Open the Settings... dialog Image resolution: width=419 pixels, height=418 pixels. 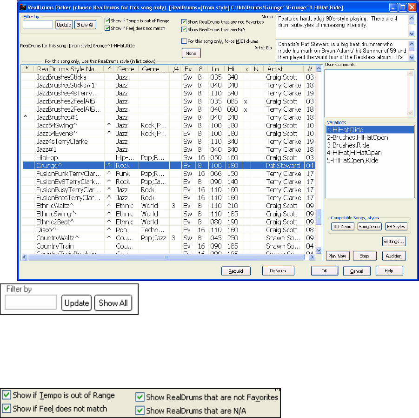click(x=394, y=242)
